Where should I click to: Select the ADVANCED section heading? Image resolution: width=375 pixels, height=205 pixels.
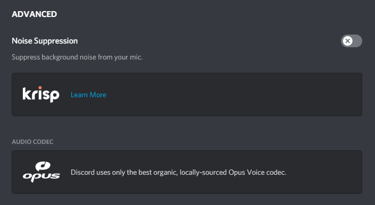point(34,14)
